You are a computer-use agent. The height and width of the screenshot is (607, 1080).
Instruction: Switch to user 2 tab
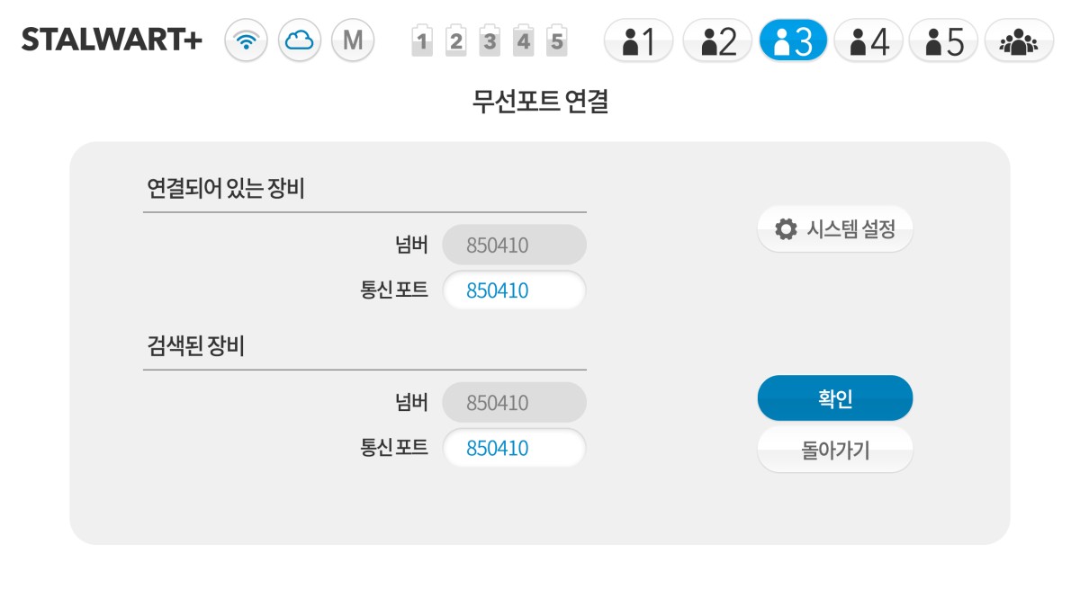coord(717,40)
